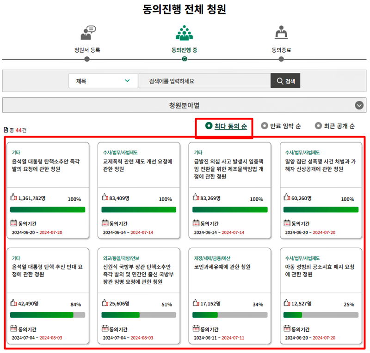Click calendar icon in 아동 성범죄 공소시효 card
Image resolution: width=370 pixels, height=353 pixels.
click(287, 328)
